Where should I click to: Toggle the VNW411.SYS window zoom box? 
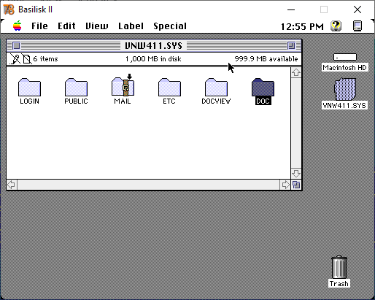pos(291,45)
